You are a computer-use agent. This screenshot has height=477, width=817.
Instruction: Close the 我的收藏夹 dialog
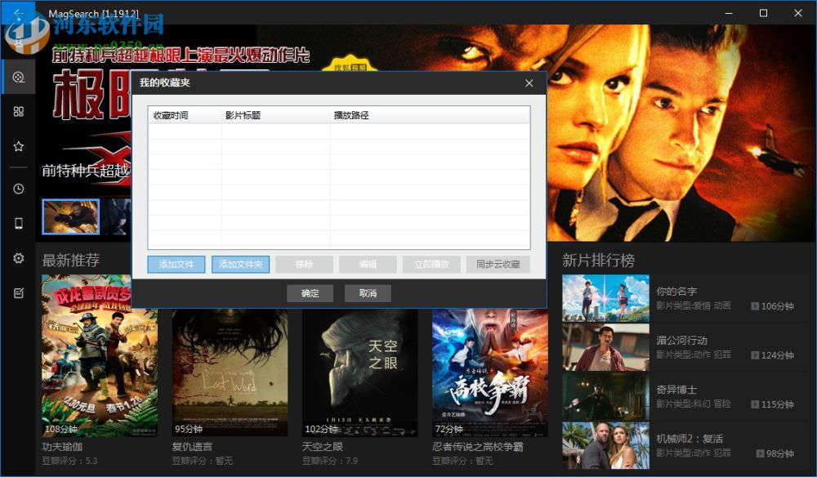(529, 82)
